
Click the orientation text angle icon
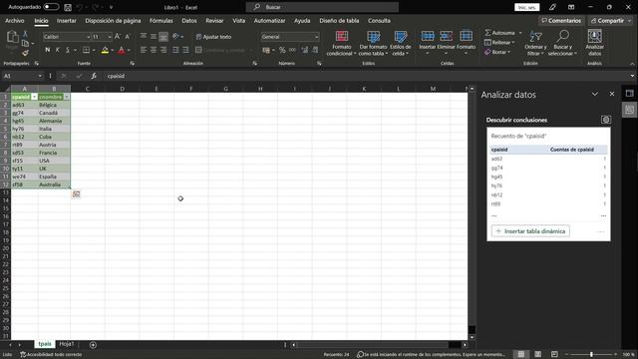175,37
